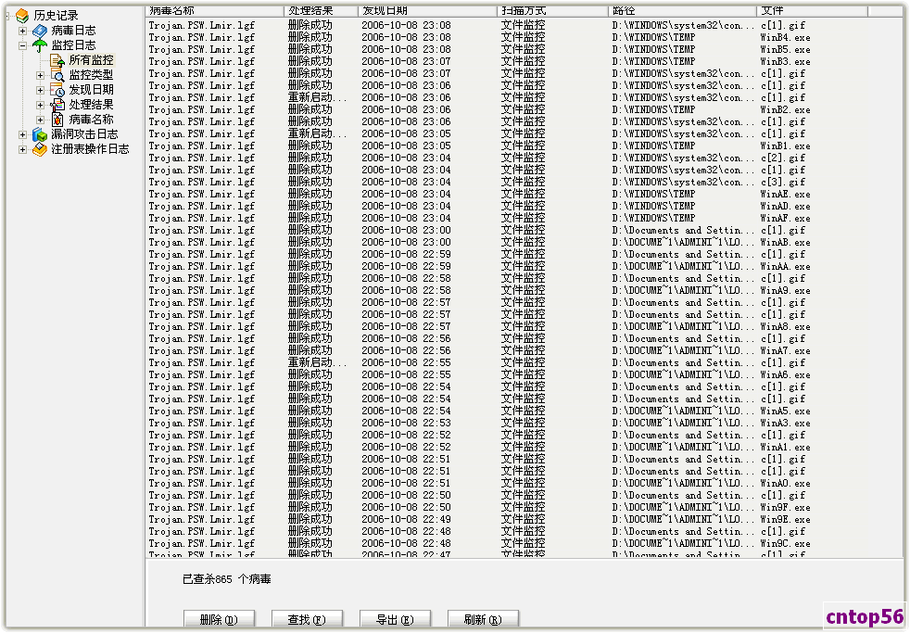Viewport: 910px width, 633px height.
Task: Sort by 处理结果 column header
Action: (321, 11)
